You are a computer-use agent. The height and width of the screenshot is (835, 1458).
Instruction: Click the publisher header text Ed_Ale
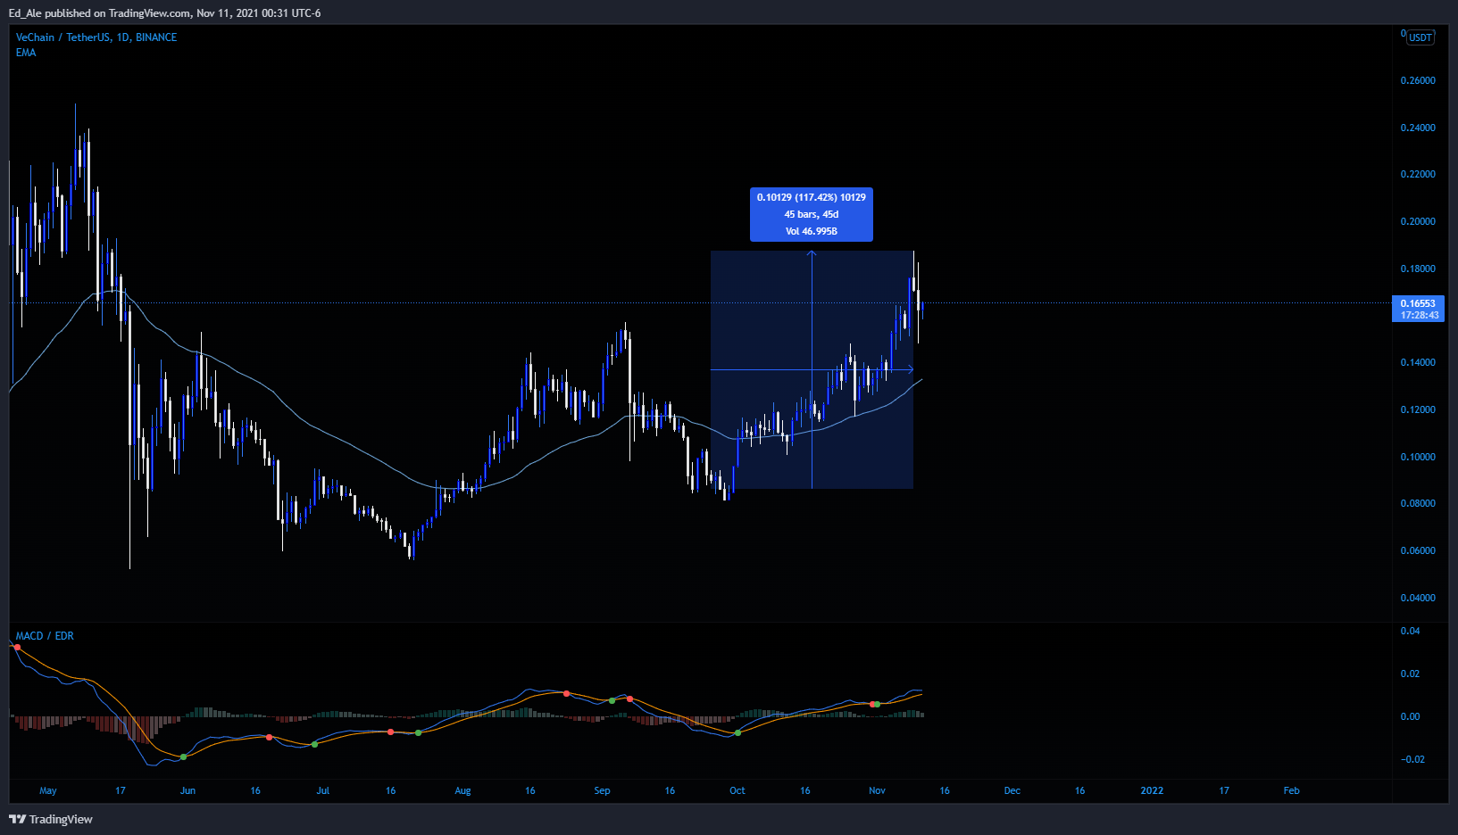(26, 13)
